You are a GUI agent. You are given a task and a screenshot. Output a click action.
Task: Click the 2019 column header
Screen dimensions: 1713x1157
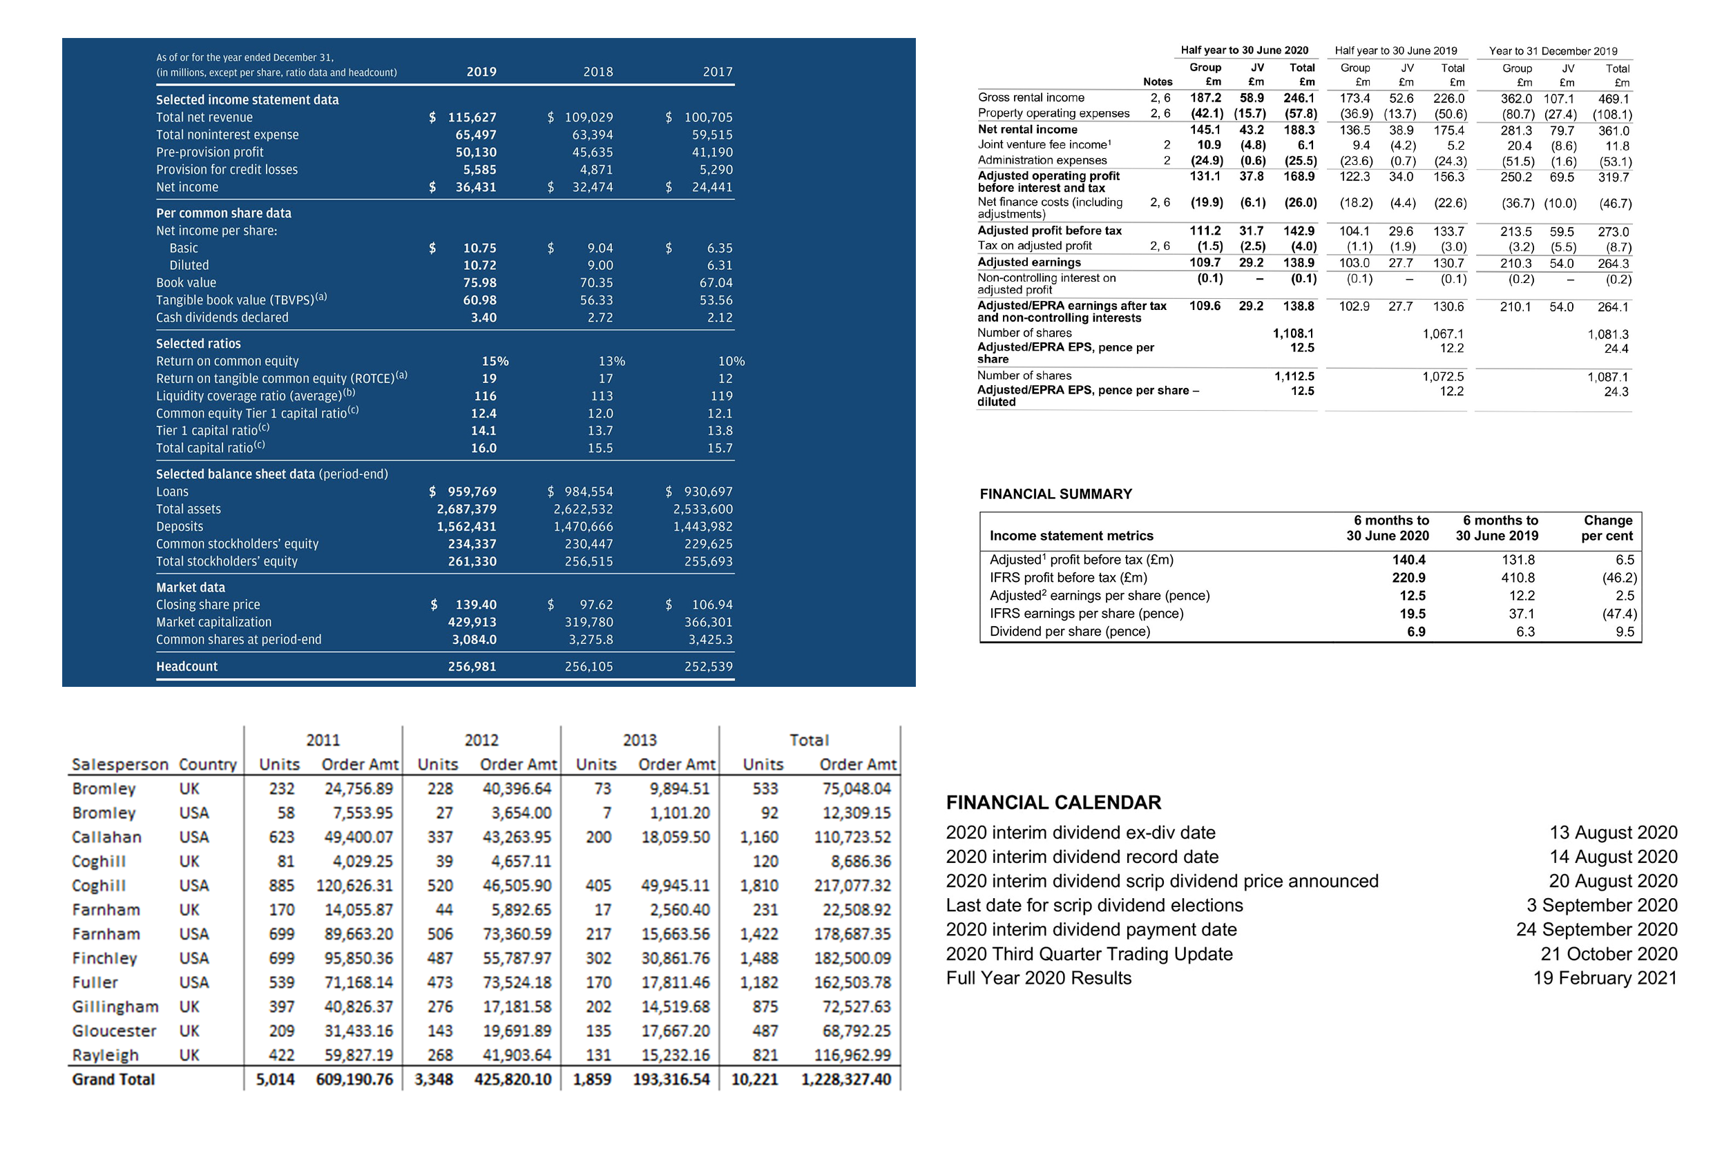pyautogui.click(x=481, y=71)
